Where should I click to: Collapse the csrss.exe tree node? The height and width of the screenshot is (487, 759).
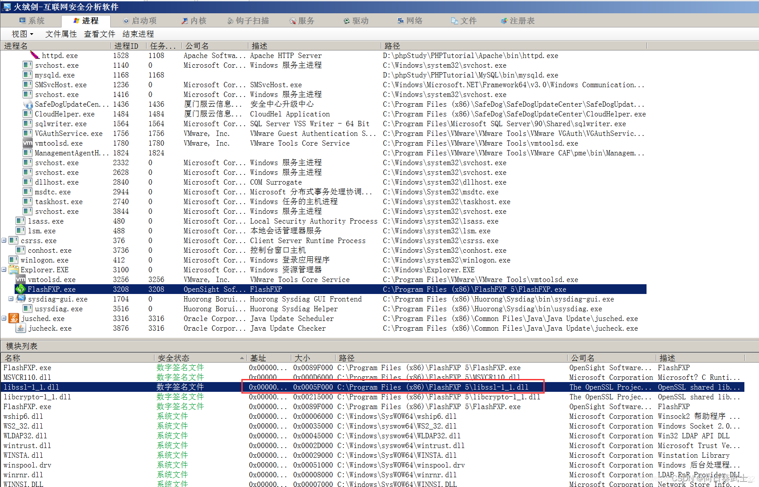4,240
